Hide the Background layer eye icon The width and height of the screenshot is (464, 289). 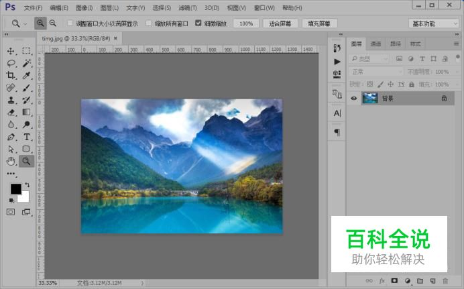[353, 99]
